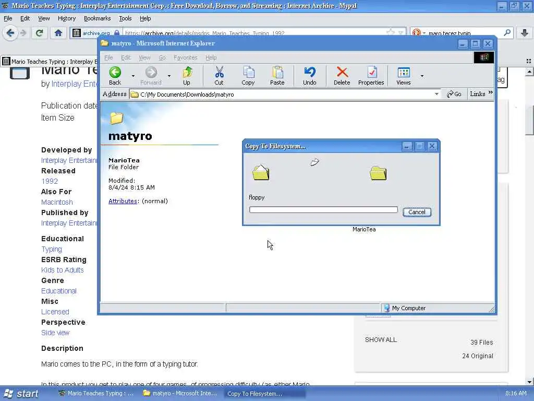Click Mypal browser forward arrow
This screenshot has height=401, width=534.
point(23,33)
